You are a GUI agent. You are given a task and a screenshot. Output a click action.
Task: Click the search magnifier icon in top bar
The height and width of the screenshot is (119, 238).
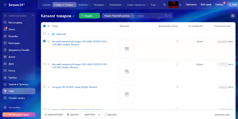pyautogui.click(x=165, y=5)
